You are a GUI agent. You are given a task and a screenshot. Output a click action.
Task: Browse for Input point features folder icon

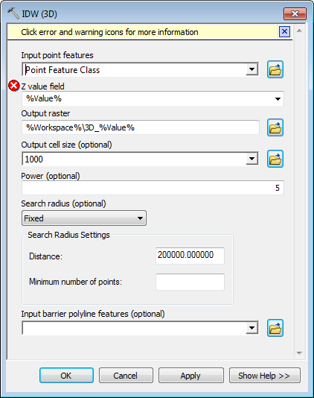pos(275,69)
